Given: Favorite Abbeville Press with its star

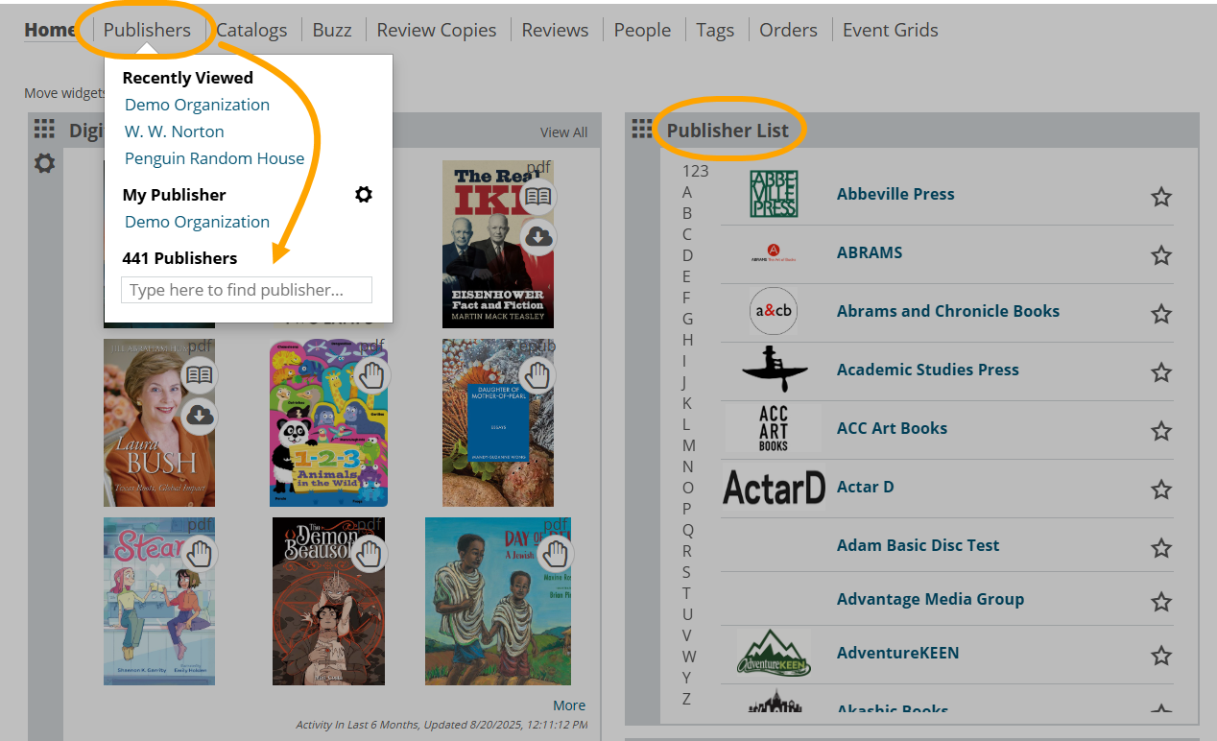Looking at the screenshot, I should click(x=1161, y=197).
